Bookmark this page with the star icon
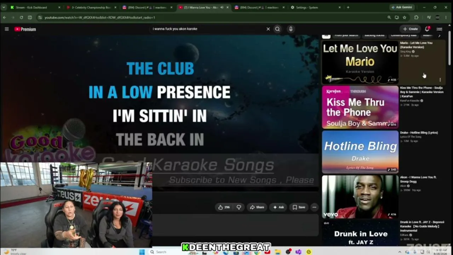 tap(404, 17)
